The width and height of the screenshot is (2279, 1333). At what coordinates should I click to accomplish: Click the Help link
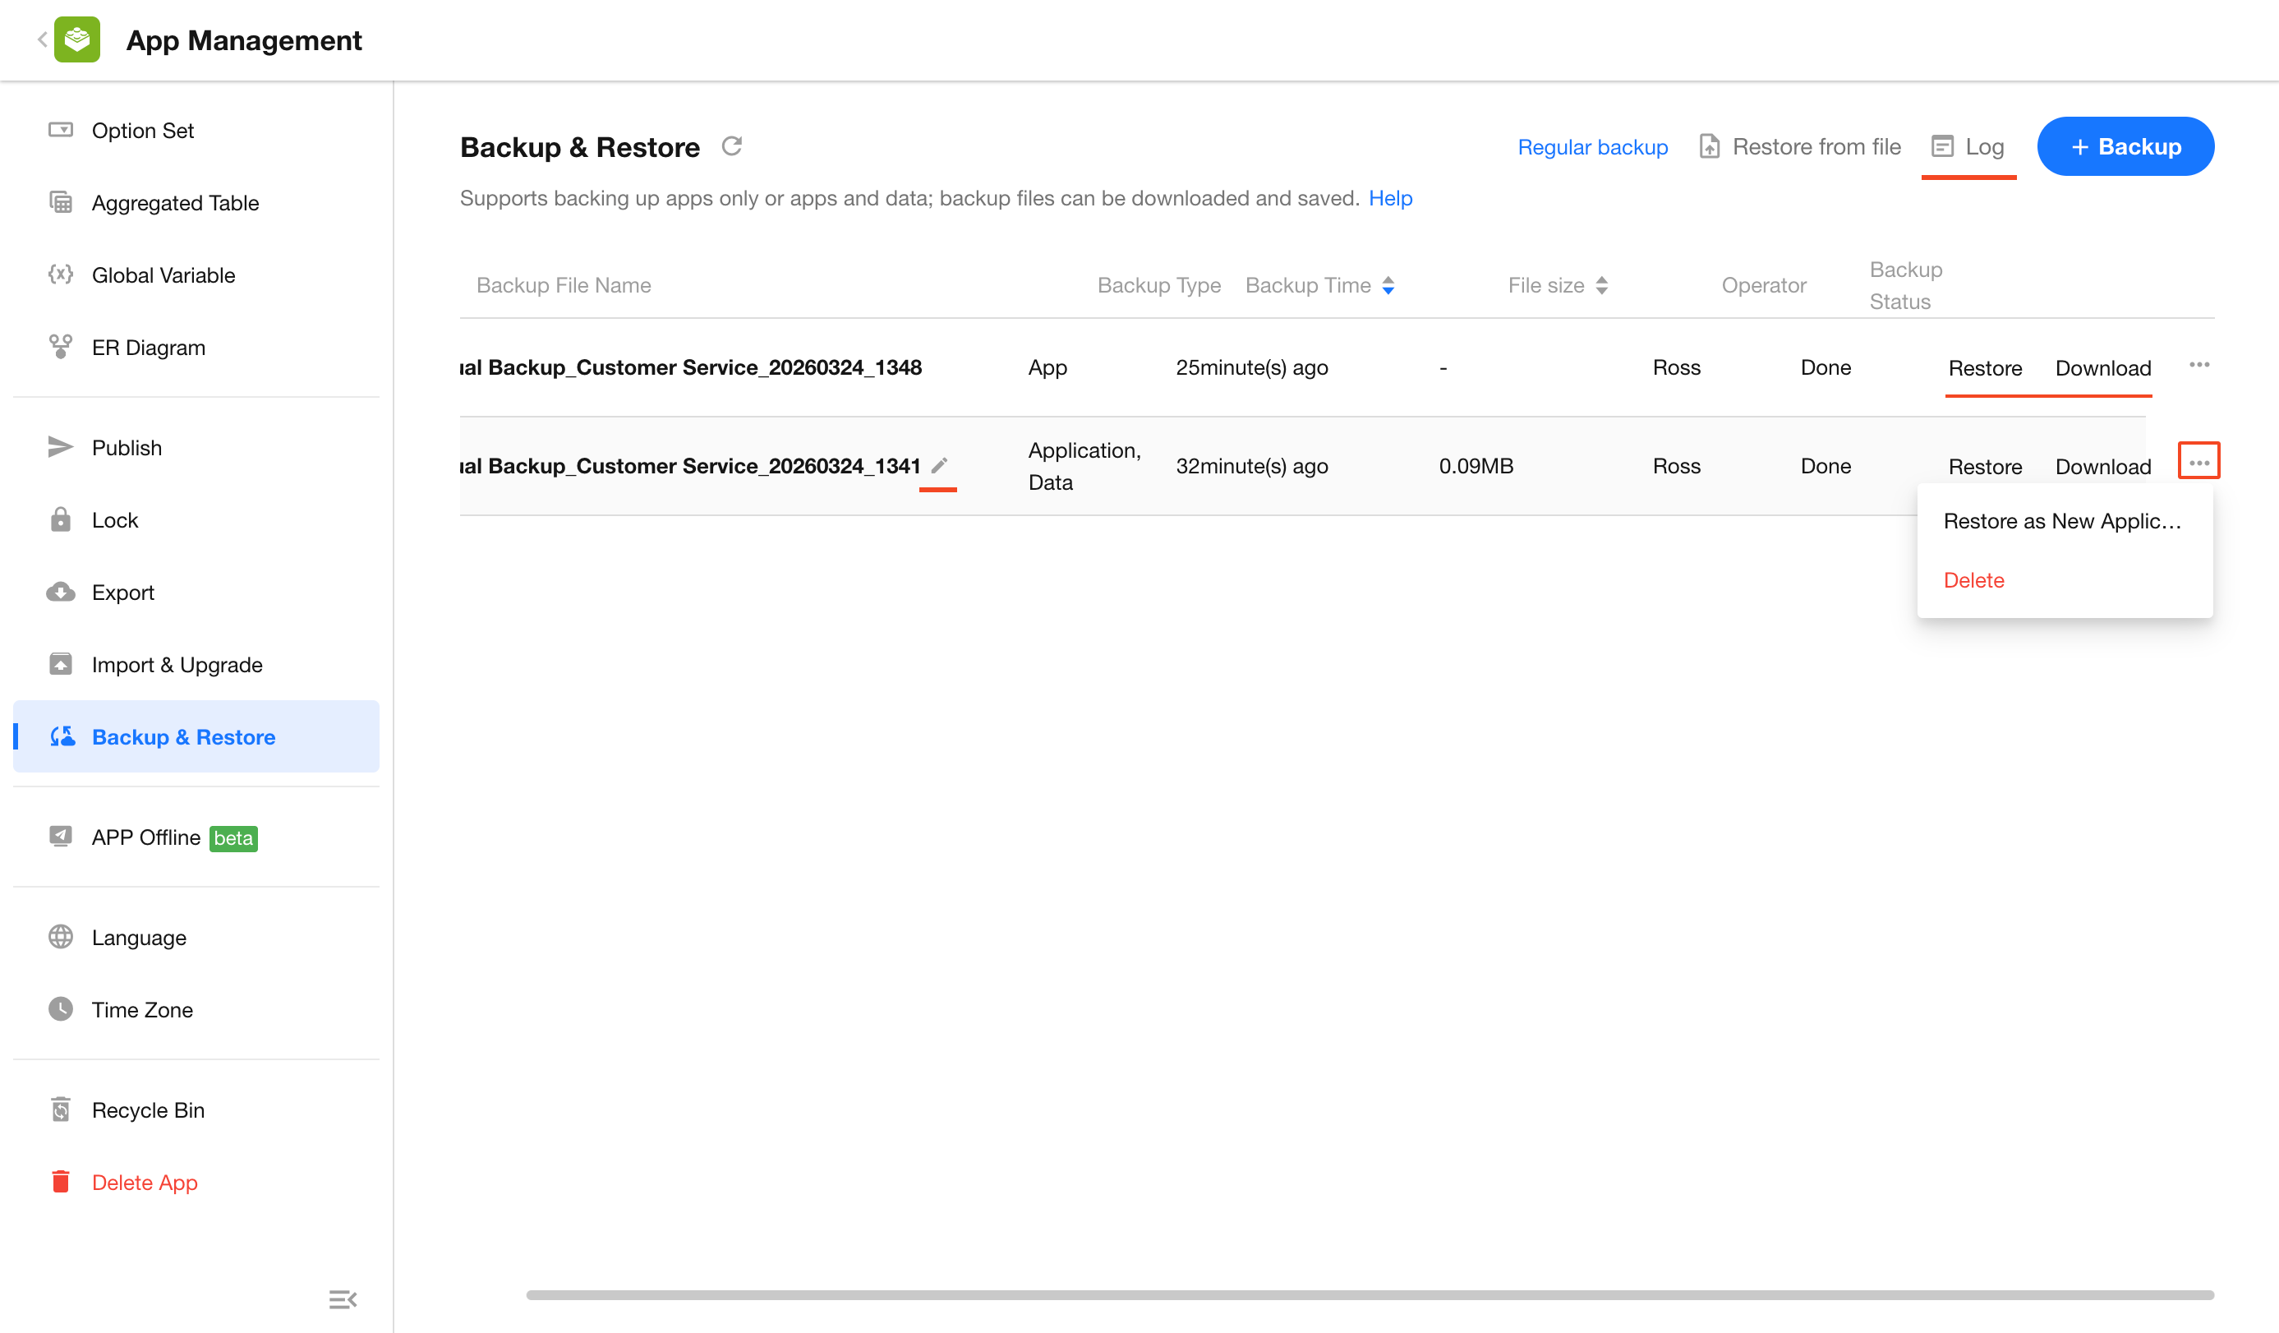tap(1389, 198)
